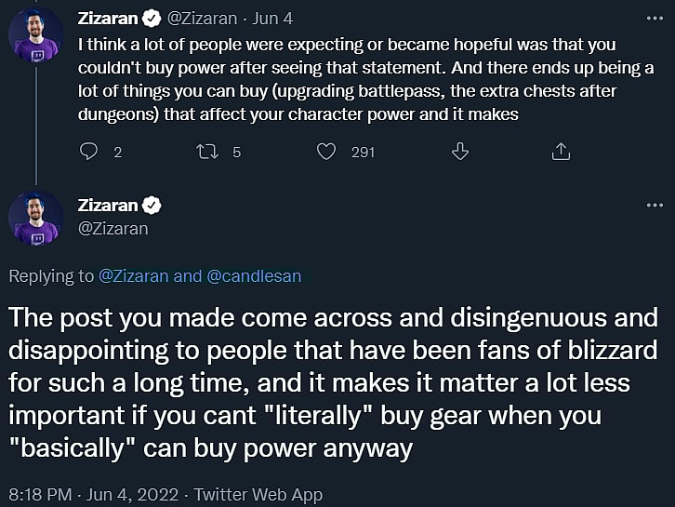Click the Zizaran display name on top tweet
The width and height of the screenshot is (675, 507).
108,17
